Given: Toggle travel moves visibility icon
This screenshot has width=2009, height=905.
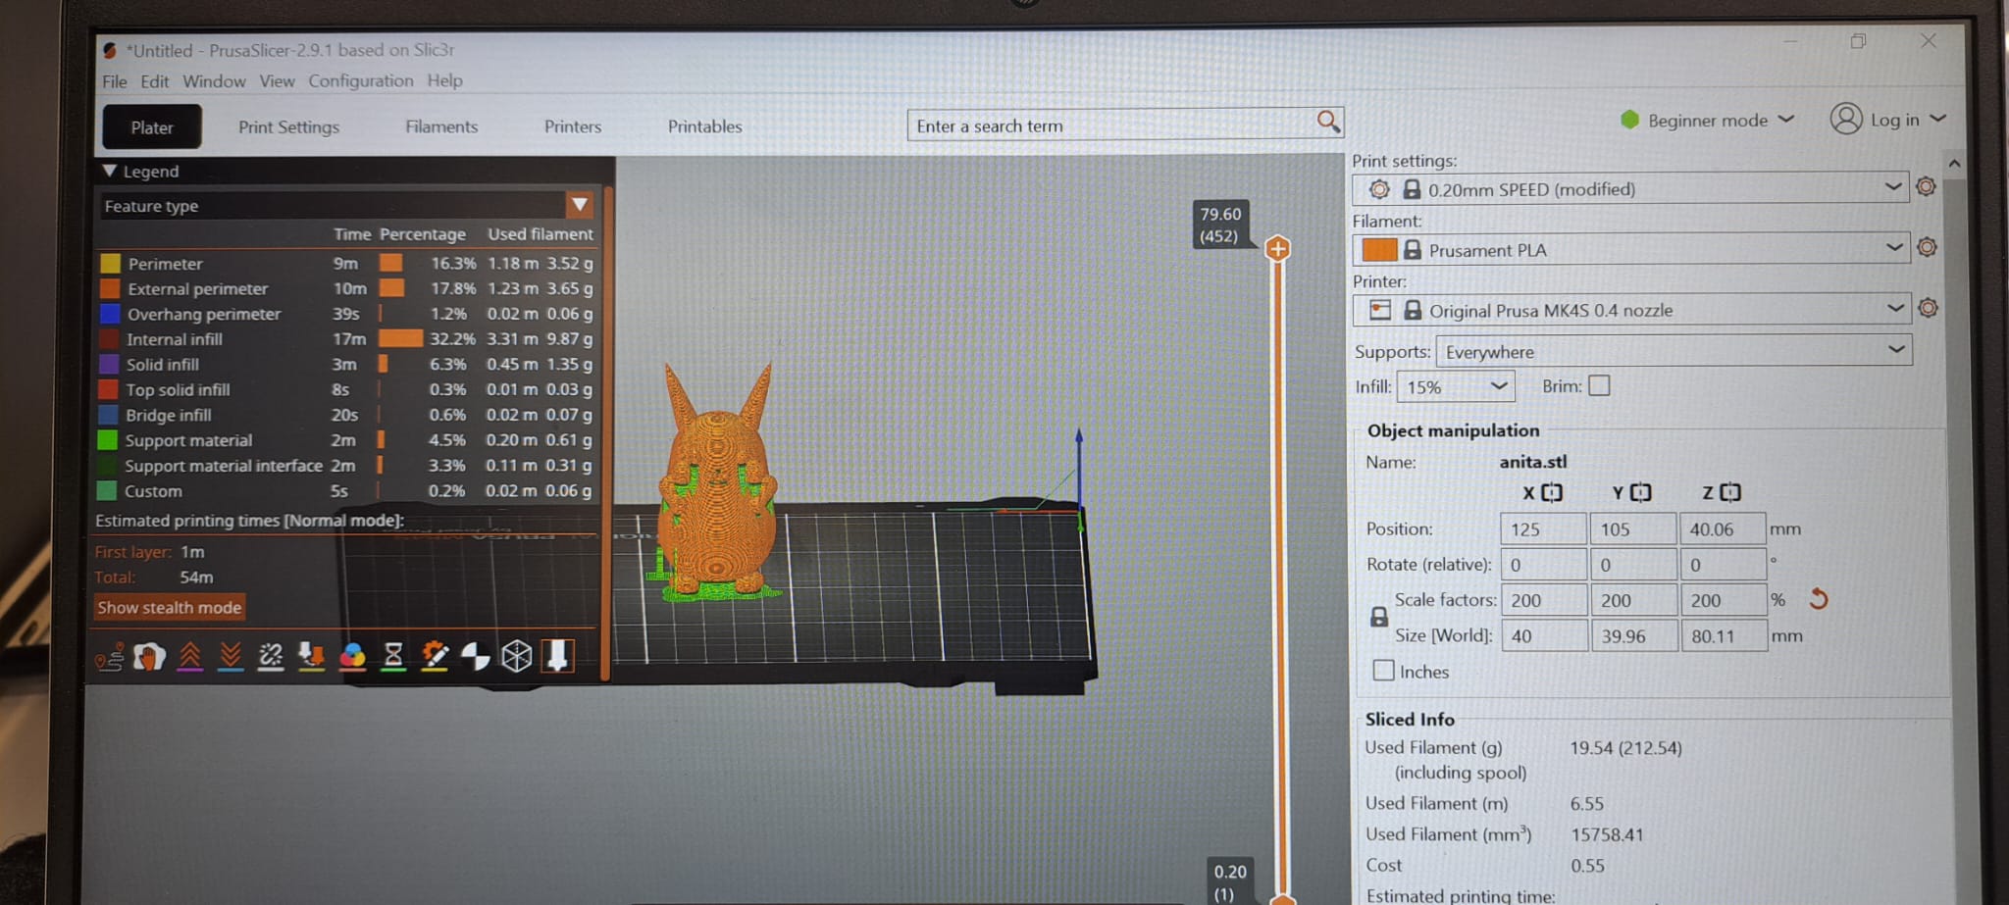Looking at the screenshot, I should click(x=109, y=657).
